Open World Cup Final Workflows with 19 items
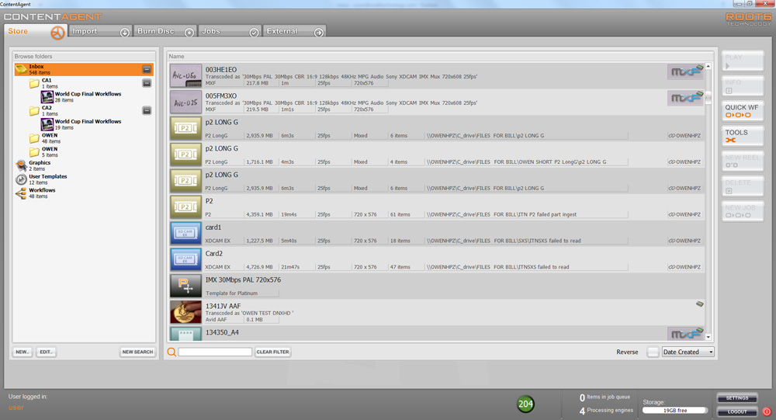 [81, 124]
